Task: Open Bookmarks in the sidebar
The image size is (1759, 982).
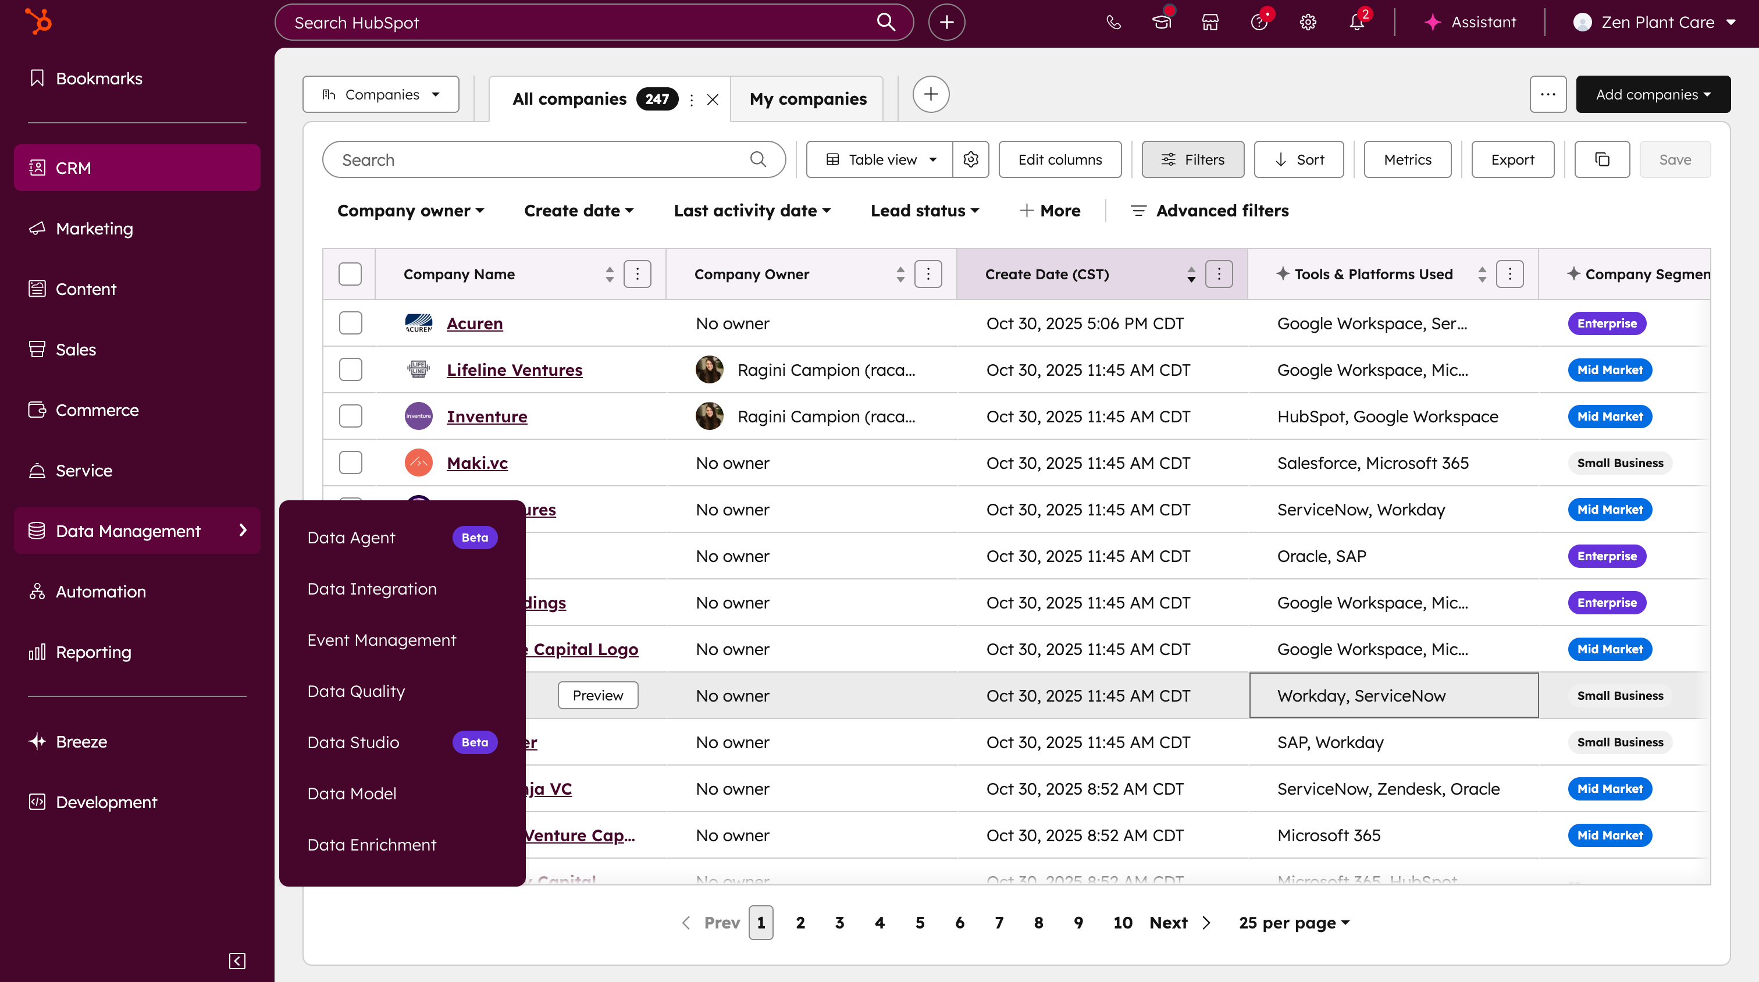Action: coord(137,79)
